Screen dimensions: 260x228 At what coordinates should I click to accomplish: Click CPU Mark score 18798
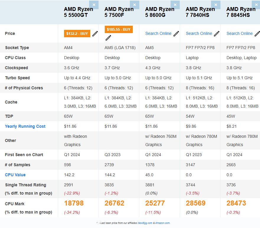74,203
